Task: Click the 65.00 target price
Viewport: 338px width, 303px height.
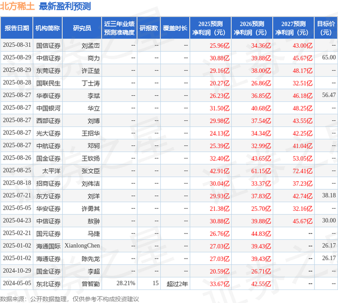Action: (329, 58)
